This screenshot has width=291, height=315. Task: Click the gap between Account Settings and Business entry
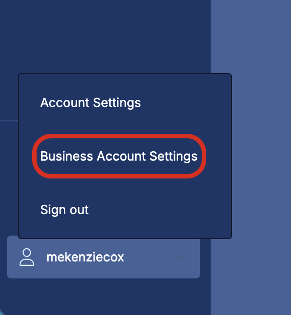click(x=125, y=121)
